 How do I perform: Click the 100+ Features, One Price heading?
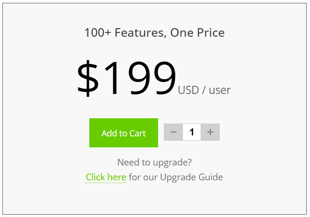click(154, 33)
